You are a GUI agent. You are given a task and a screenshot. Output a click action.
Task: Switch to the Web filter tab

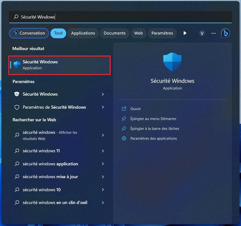(x=138, y=33)
